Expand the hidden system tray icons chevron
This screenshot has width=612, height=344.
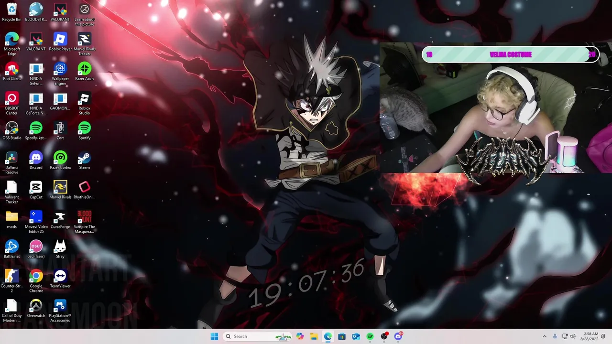544,336
